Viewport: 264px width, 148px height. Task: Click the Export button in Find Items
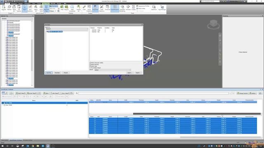138,73
